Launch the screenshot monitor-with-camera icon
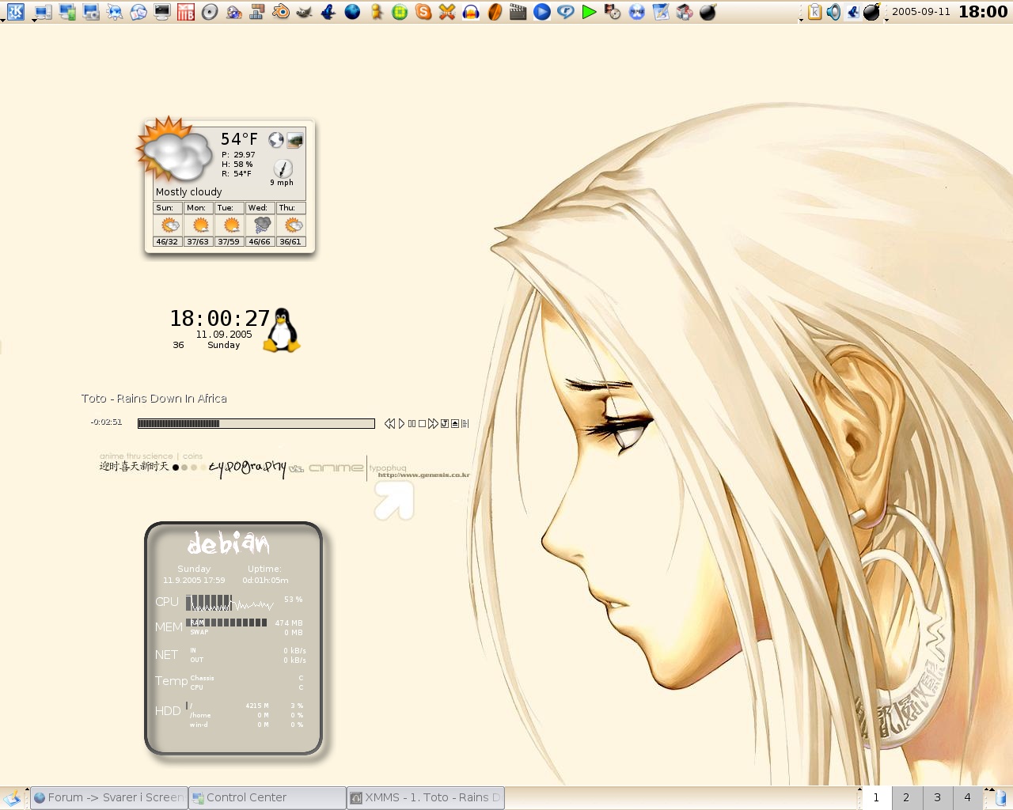The height and width of the screenshot is (810, 1013). [x=91, y=12]
